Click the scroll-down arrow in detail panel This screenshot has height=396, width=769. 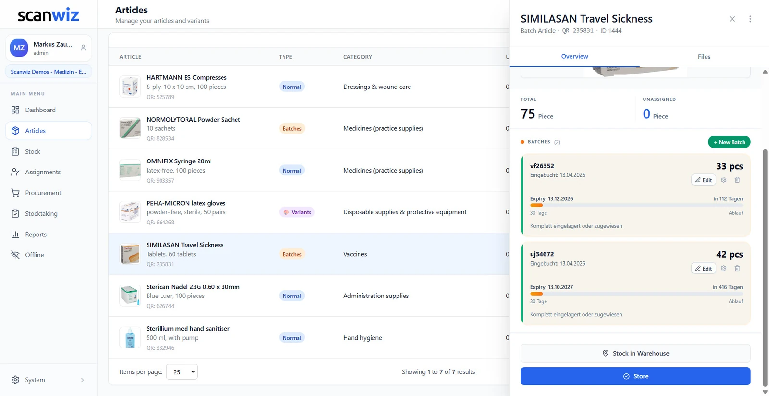coord(765,392)
